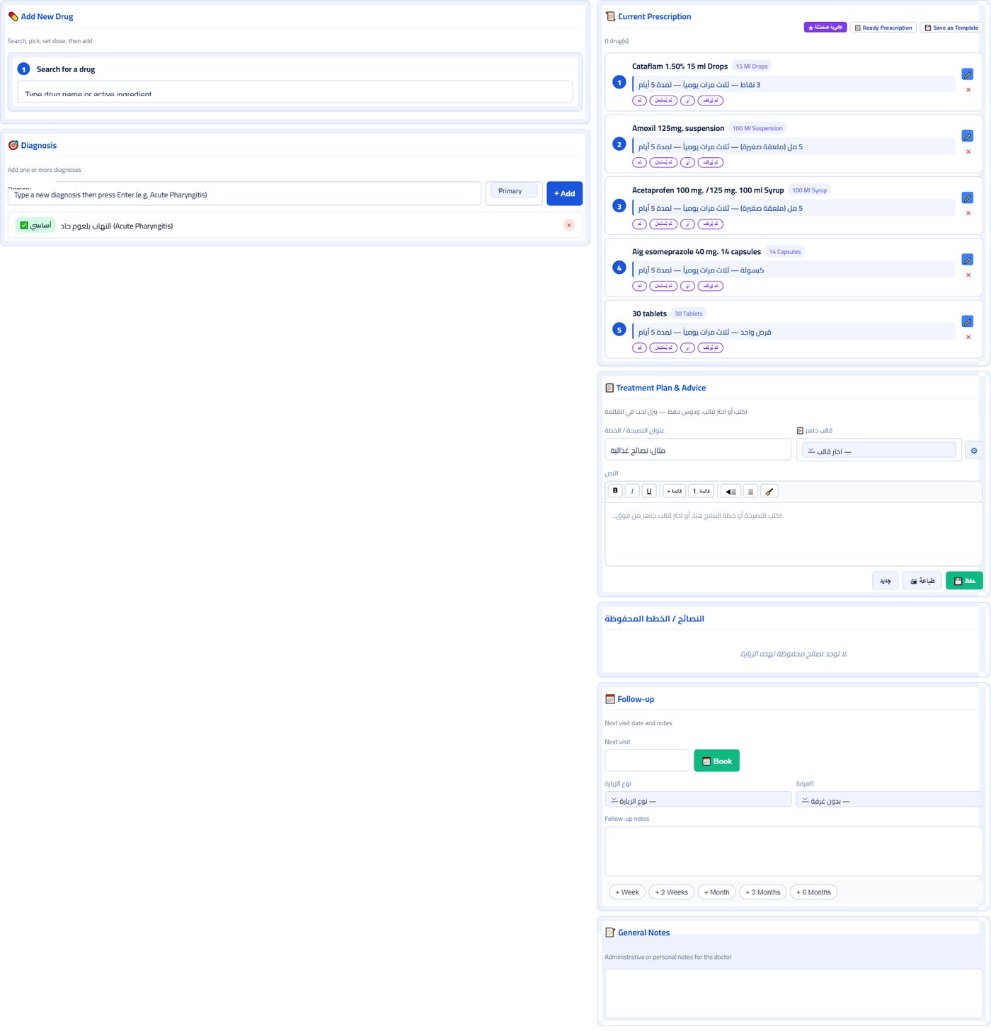Select the كبسولة dosage line for esomeprazole

tap(794, 270)
